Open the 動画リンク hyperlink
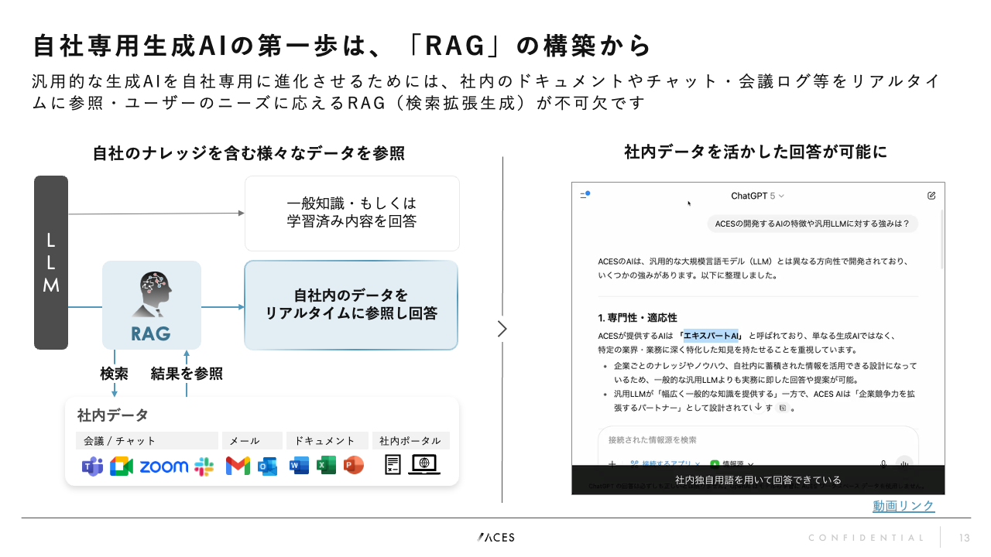991x557 pixels. tap(904, 506)
